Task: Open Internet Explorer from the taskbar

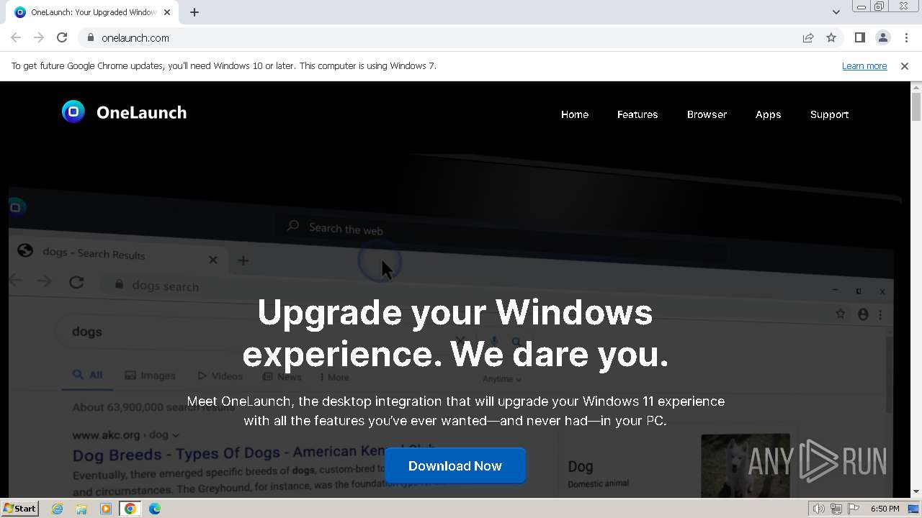Action: pos(57,509)
